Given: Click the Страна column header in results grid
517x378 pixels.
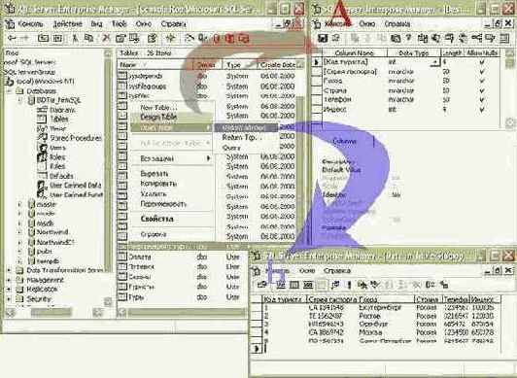Looking at the screenshot, I should coord(428,299).
